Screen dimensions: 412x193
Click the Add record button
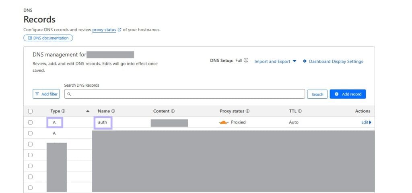click(x=348, y=94)
